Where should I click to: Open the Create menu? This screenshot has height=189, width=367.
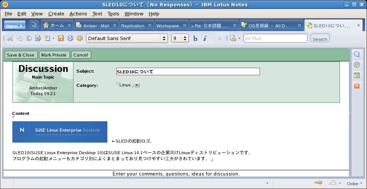pos(56,14)
